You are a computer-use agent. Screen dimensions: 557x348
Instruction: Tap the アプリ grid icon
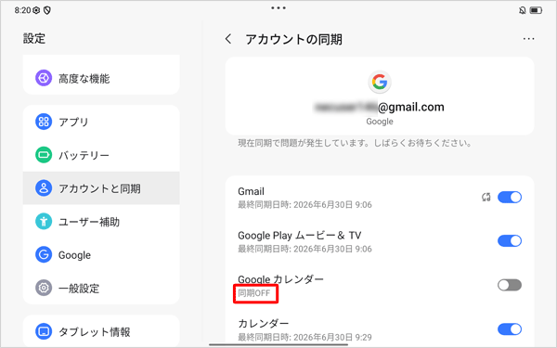[44, 122]
